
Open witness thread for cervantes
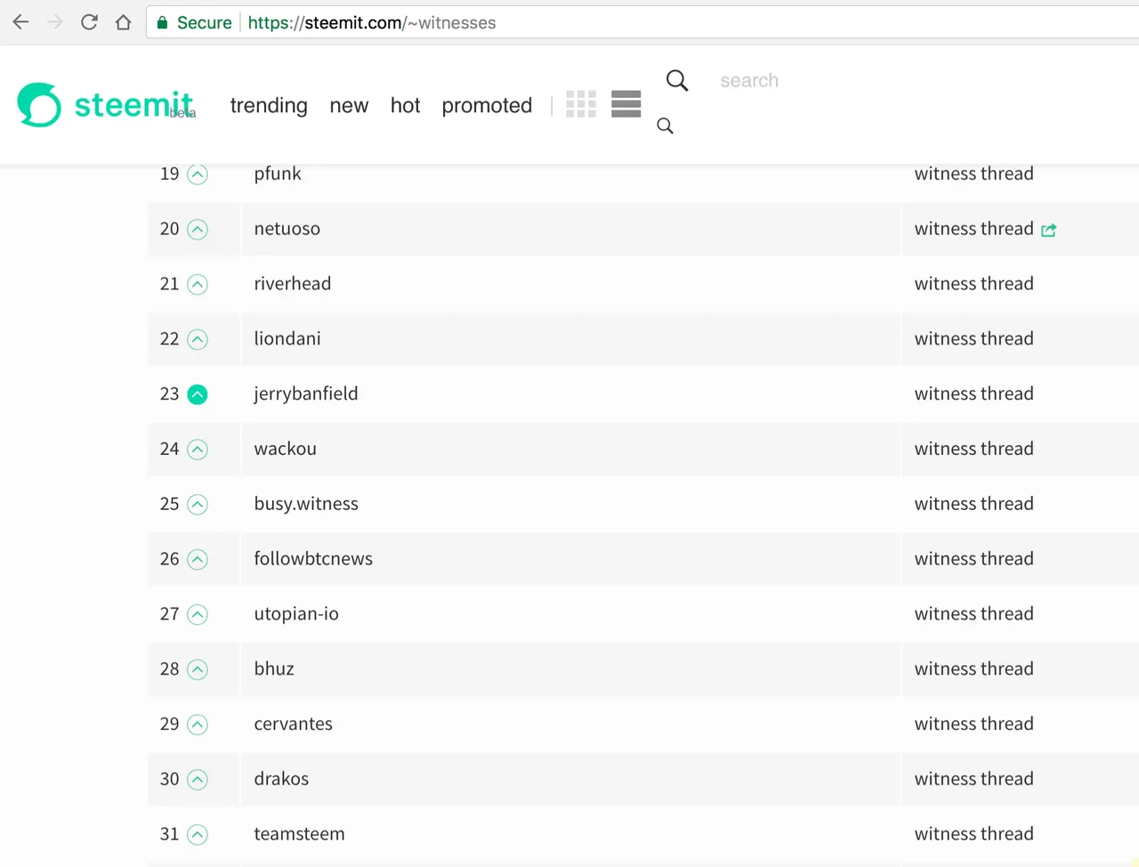click(x=973, y=725)
